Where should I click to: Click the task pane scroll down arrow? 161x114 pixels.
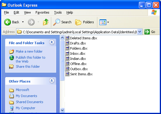tap(62, 110)
